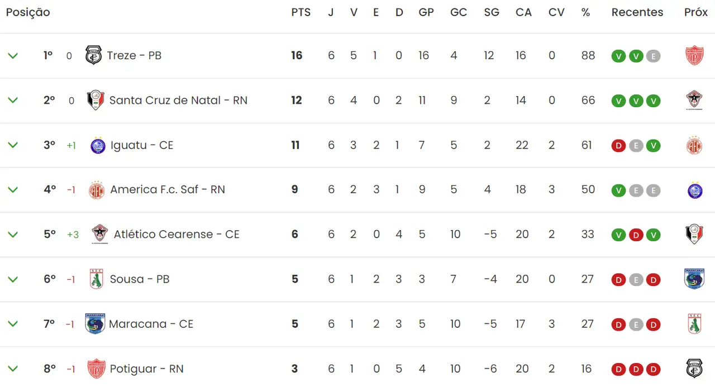
Task: Click the Treze - PB club crest
Action: pyautogui.click(x=93, y=55)
